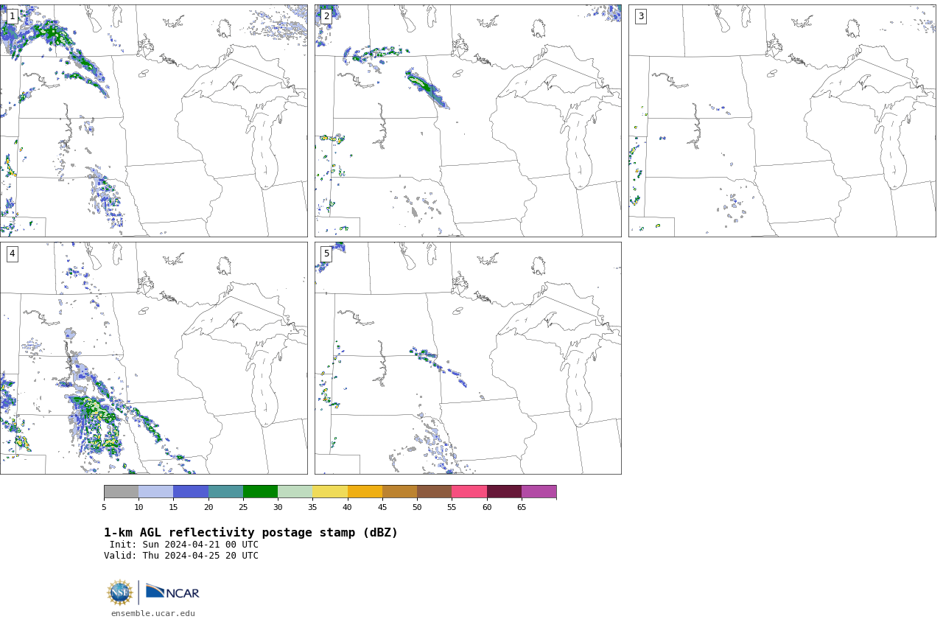This screenshot has height=622, width=943.
Task: Click the NSF logo icon
Action: click(x=120, y=593)
